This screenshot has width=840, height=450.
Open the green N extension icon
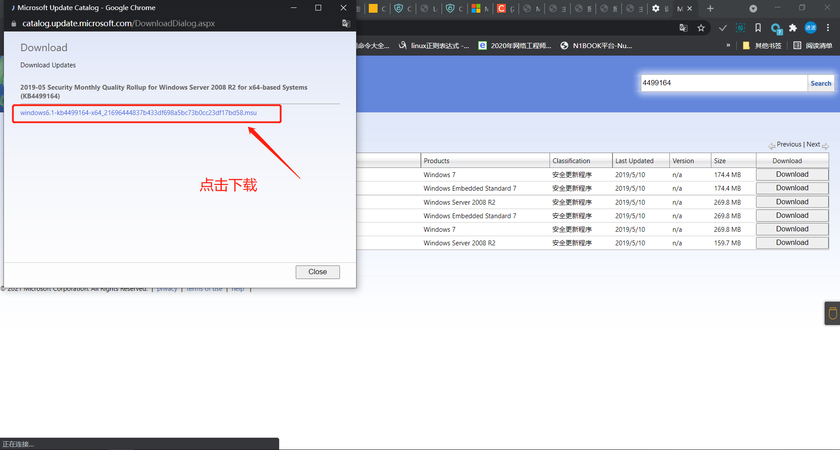tap(740, 28)
